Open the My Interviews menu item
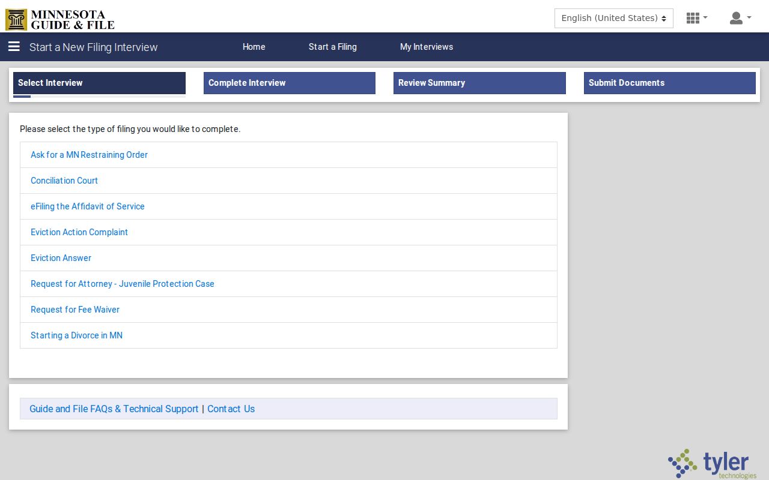This screenshot has width=769, height=480. pyautogui.click(x=427, y=47)
